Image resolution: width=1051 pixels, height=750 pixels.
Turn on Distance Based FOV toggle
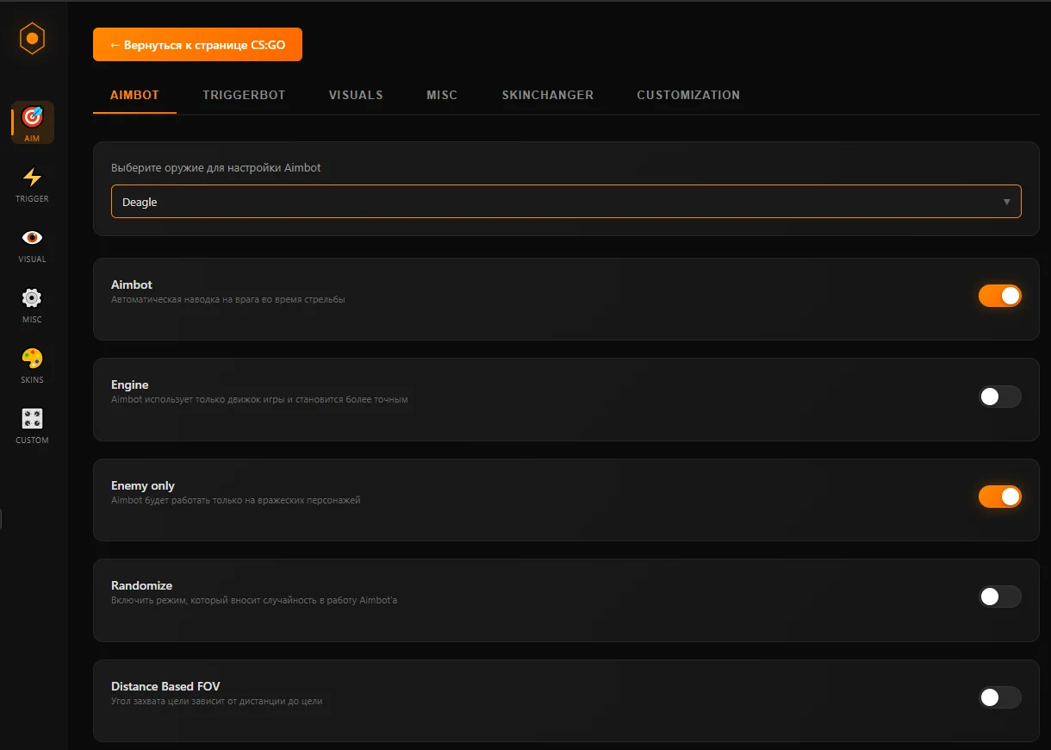click(x=999, y=697)
